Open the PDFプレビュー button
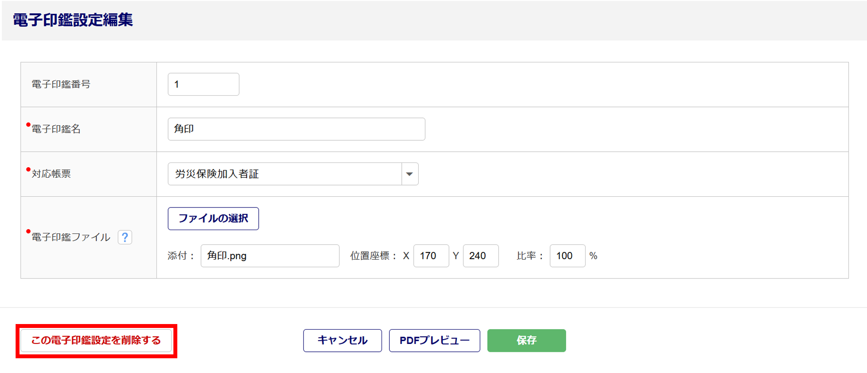This screenshot has height=373, width=867. (x=434, y=341)
